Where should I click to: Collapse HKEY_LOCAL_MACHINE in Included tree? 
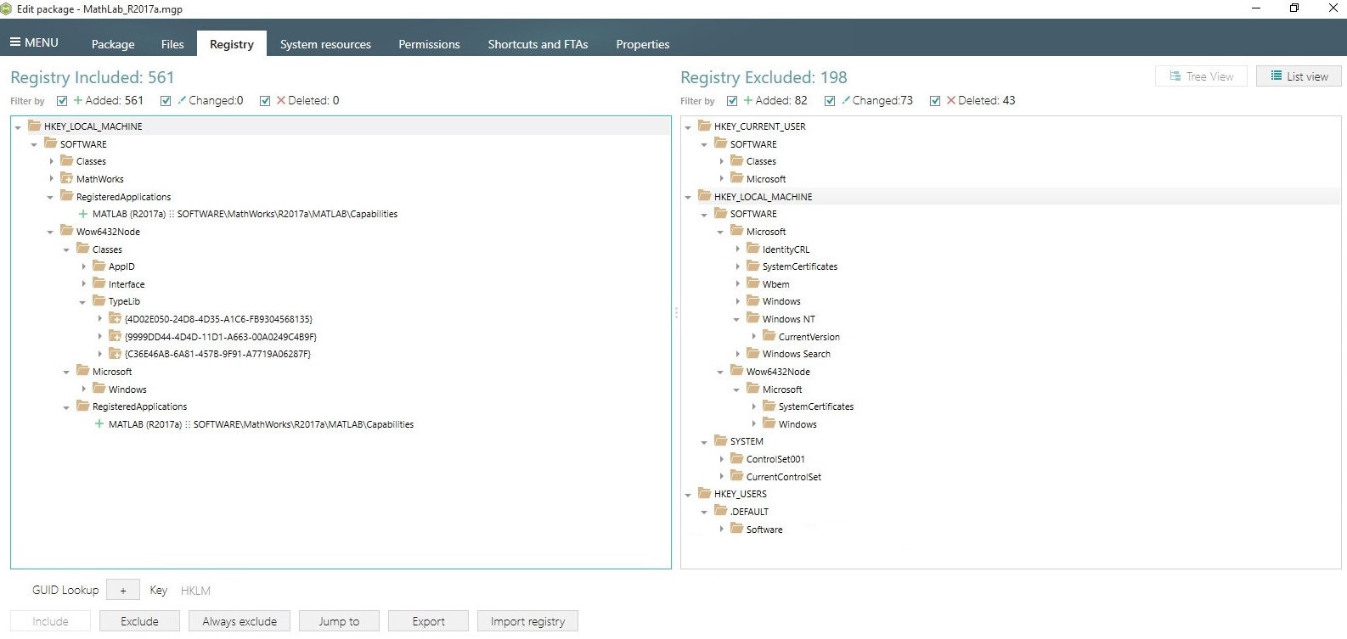[x=18, y=127]
